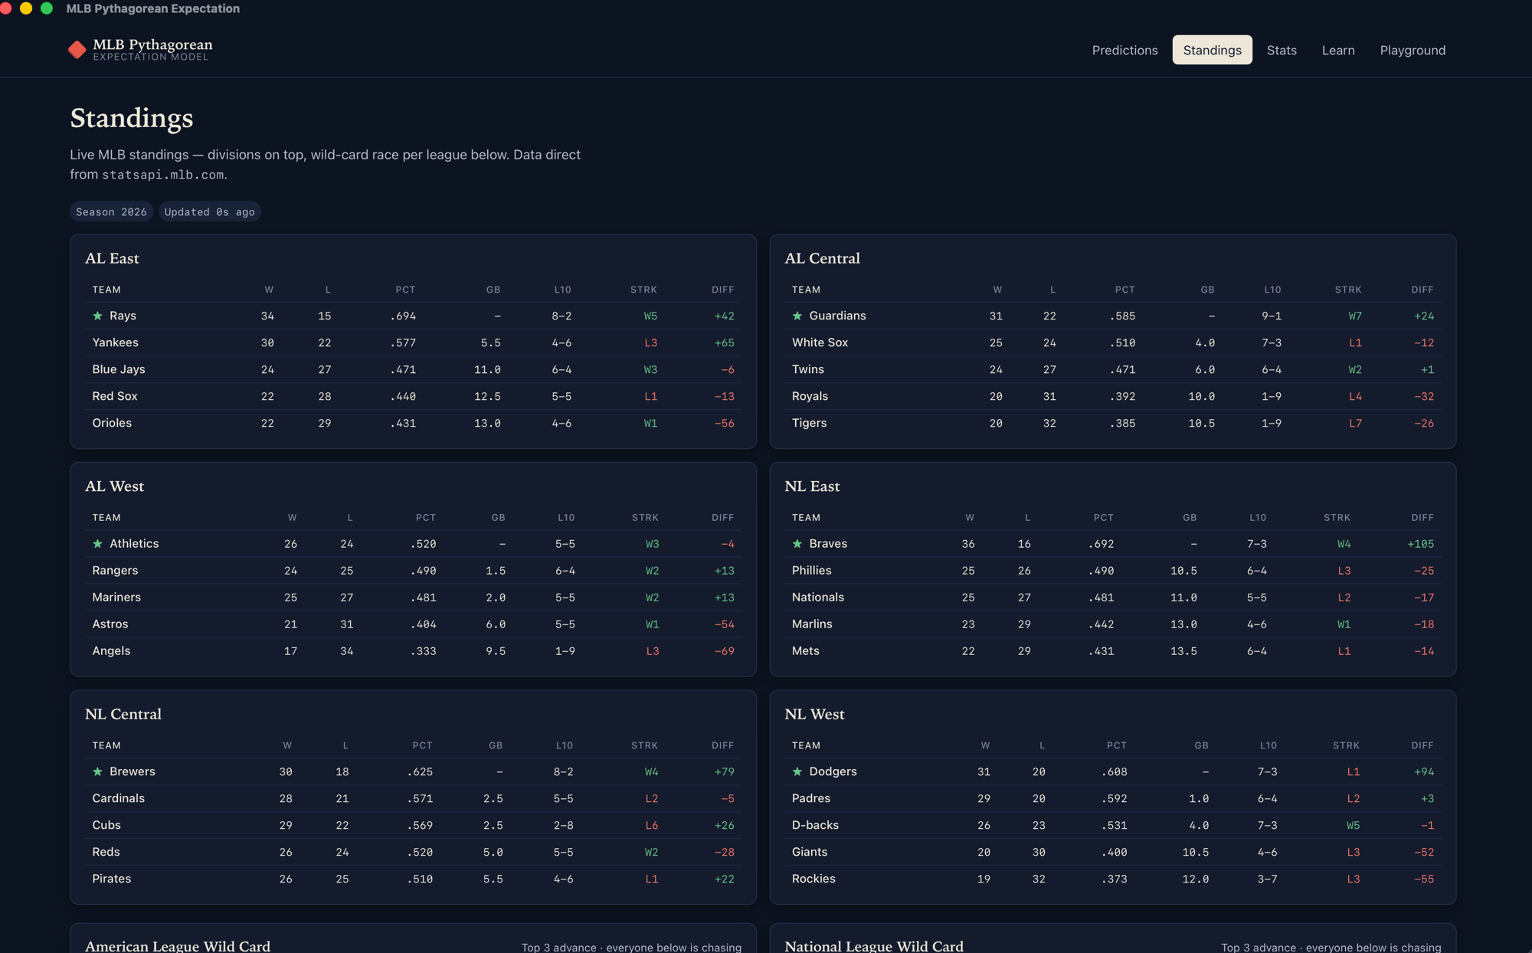Click the star icon beside Guardians
The width and height of the screenshot is (1532, 953).
(797, 316)
